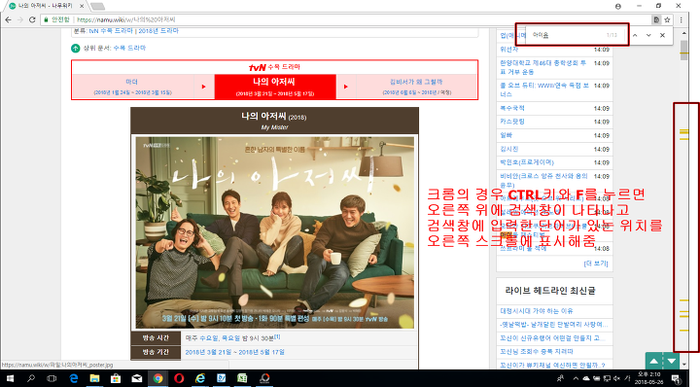700x387 pixels.
Task: Go back with the browser back arrow
Action: tap(8, 19)
